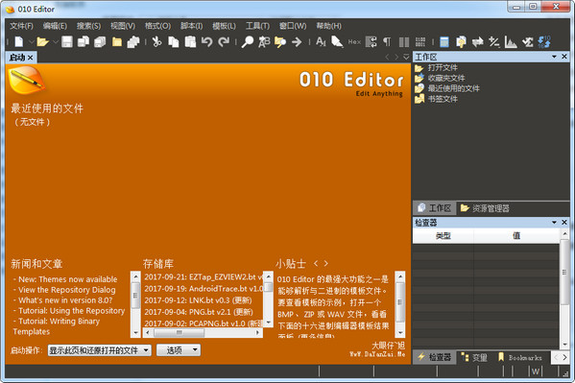Click the Save As toolbar icon
575x383 pixels.
[x=84, y=42]
